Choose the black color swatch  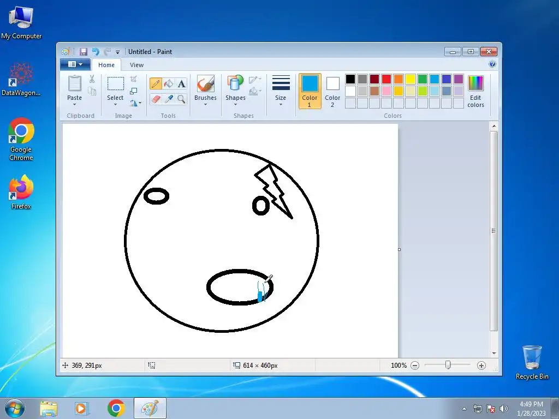pyautogui.click(x=350, y=79)
